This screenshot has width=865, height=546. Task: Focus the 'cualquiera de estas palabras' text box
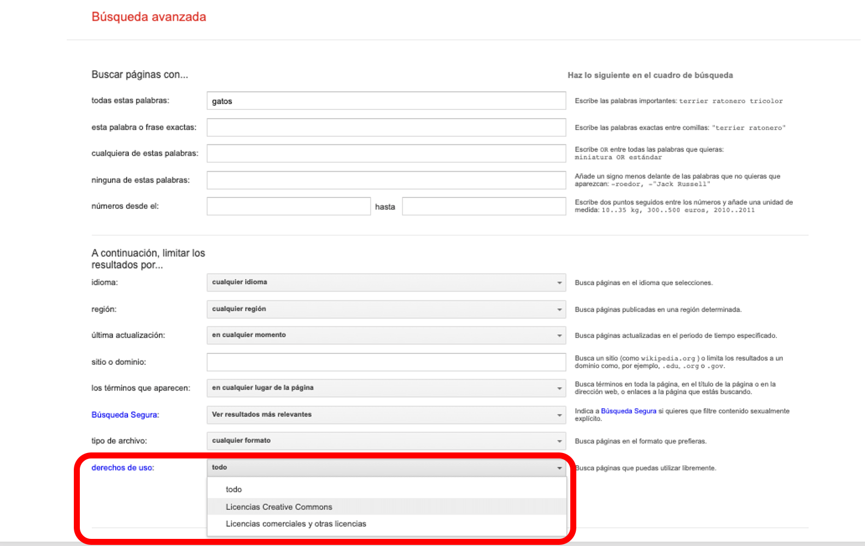(385, 154)
